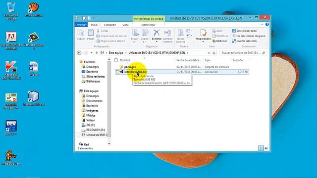The height and width of the screenshot is (178, 317).
Task: Switch to the Vista ribbon tab
Action: pyautogui.click(x=125, y=25)
